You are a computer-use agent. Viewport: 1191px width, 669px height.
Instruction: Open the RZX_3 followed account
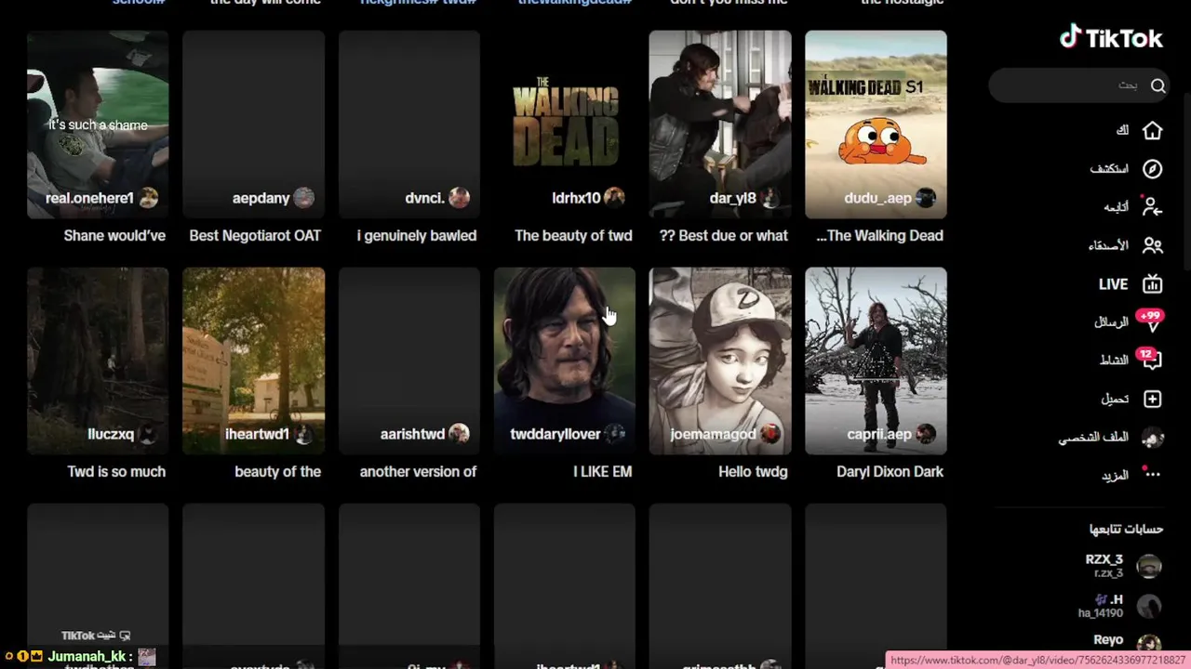click(x=1124, y=566)
